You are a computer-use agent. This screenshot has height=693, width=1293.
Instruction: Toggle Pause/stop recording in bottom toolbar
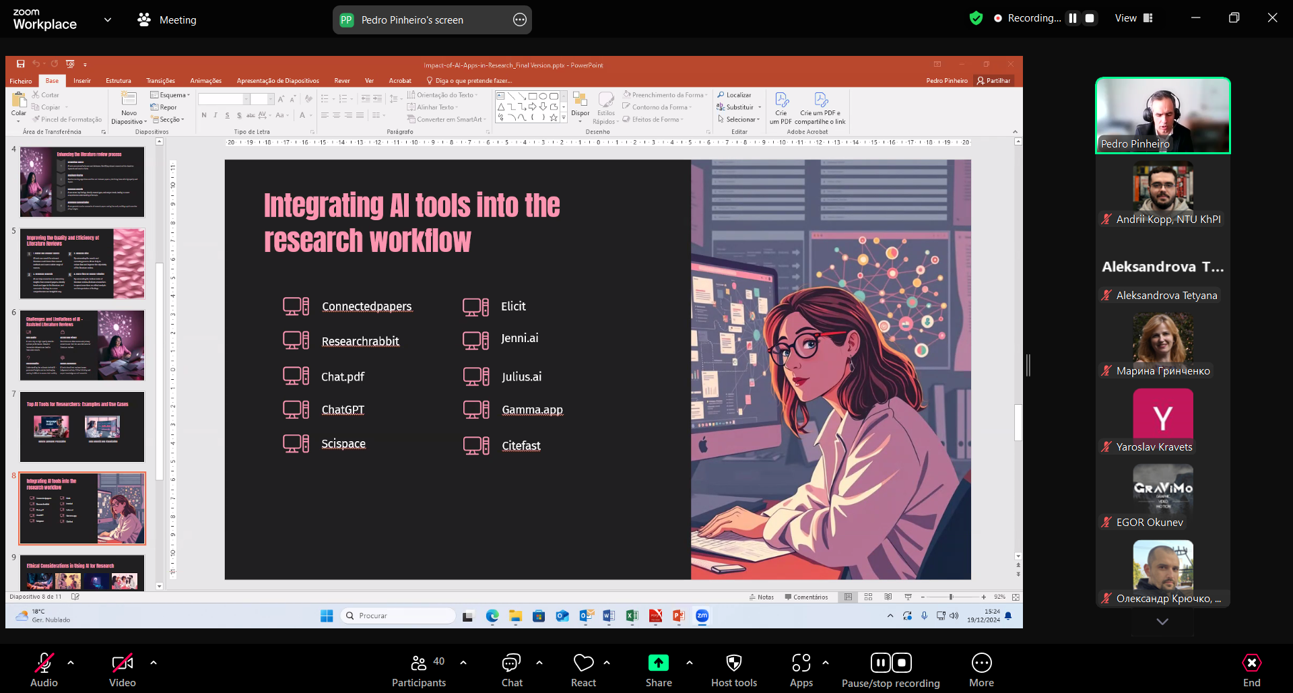(891, 671)
